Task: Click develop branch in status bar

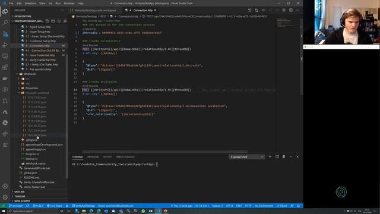Action: tap(16, 206)
